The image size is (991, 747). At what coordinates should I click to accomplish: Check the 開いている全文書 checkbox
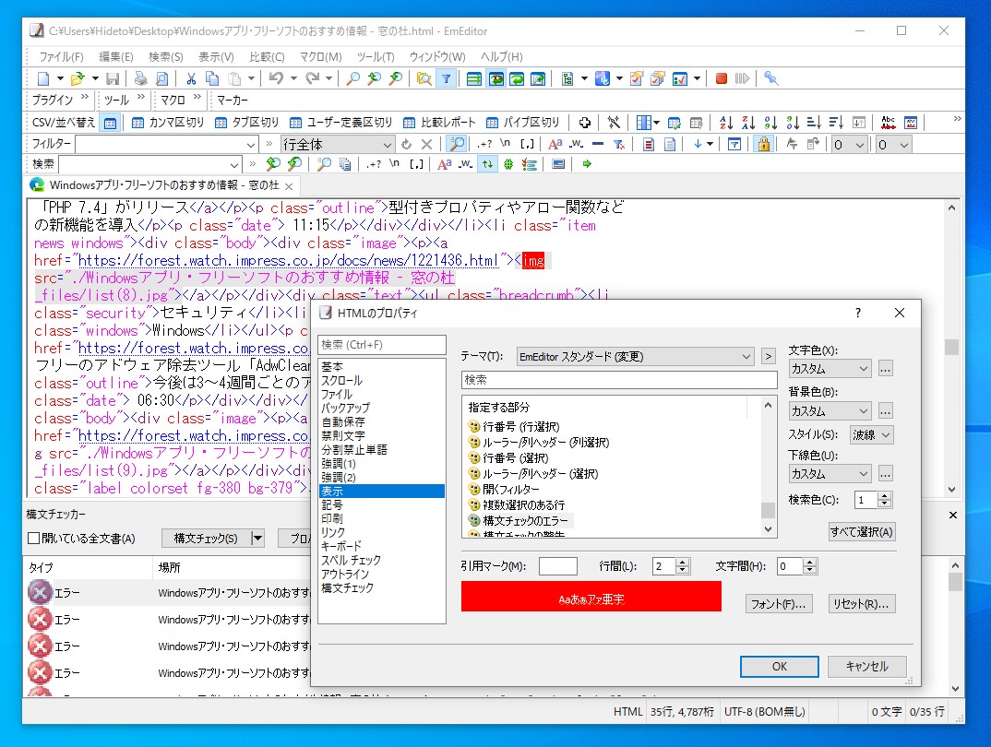34,539
